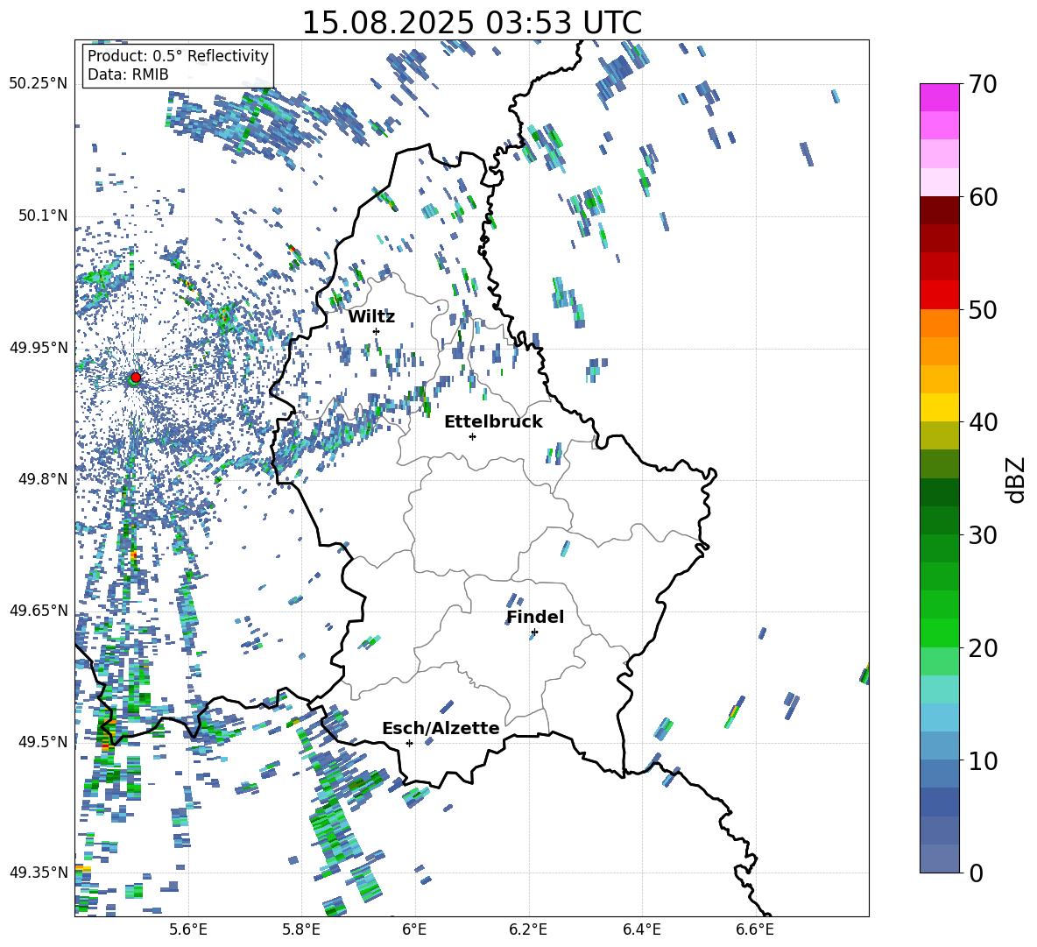Click the 49.8°N latitude label
The width and height of the screenshot is (1037, 947).
pyautogui.click(x=43, y=479)
